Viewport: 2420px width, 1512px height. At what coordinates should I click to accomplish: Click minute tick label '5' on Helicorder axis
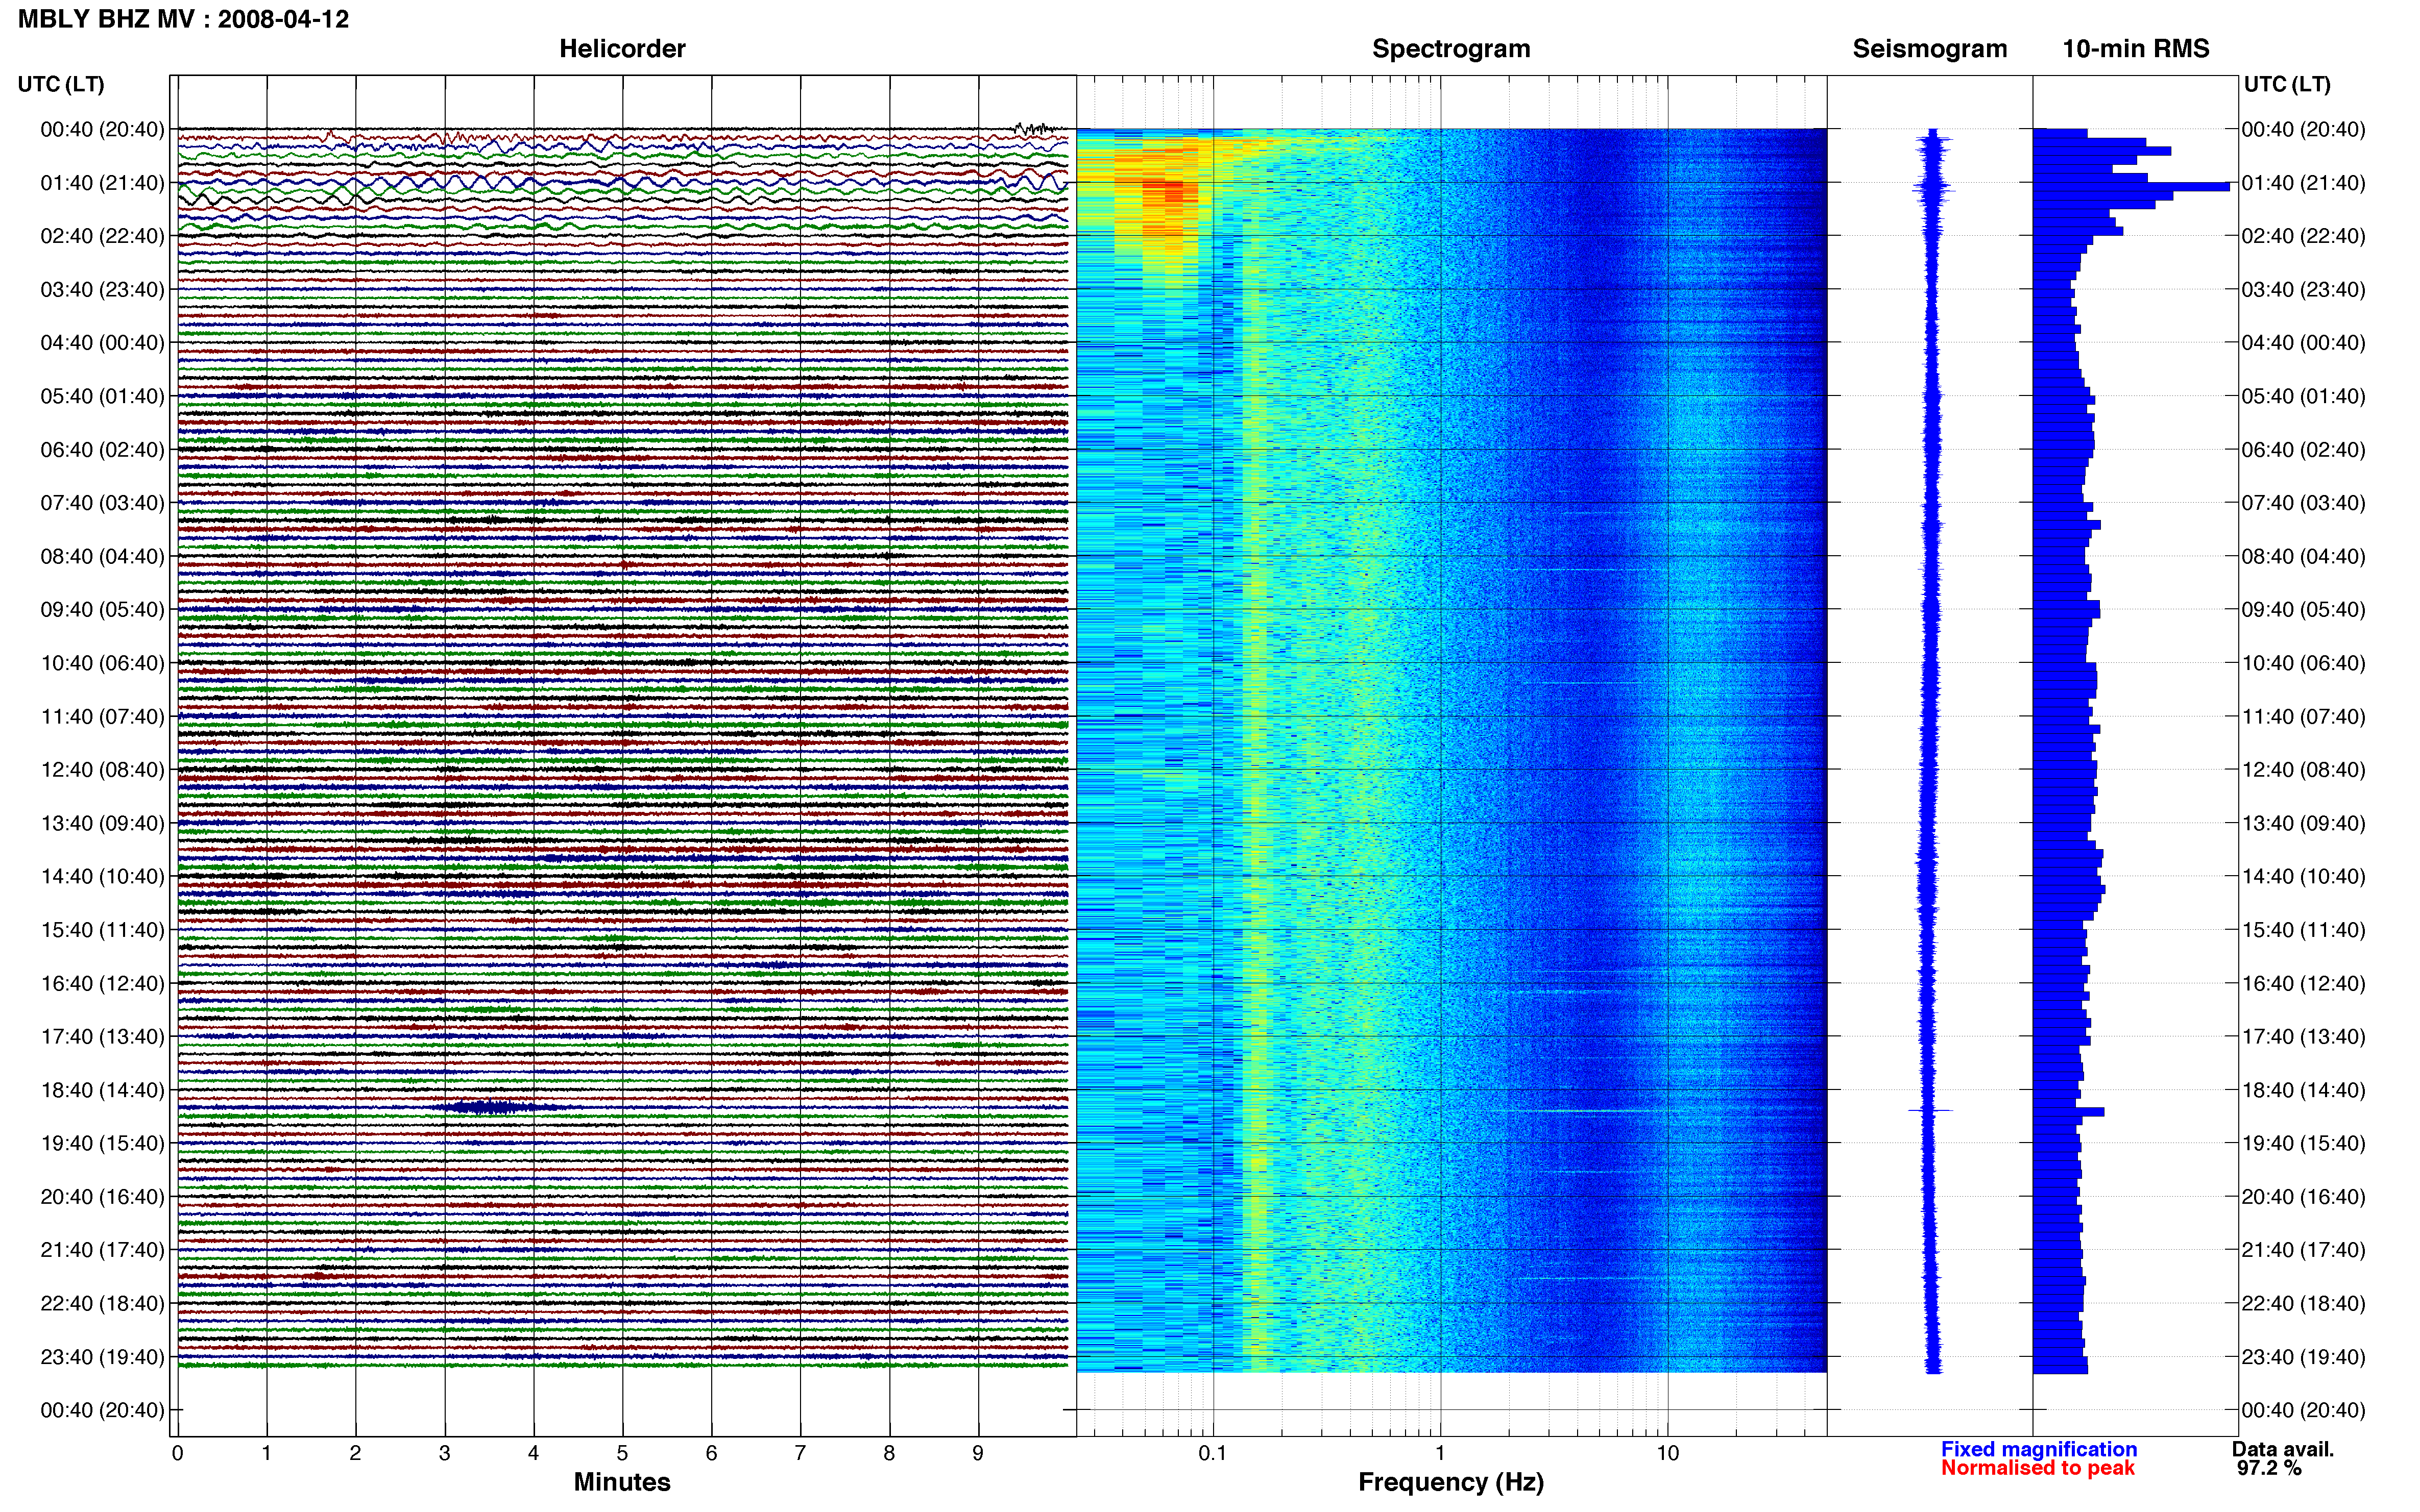coord(622,1453)
